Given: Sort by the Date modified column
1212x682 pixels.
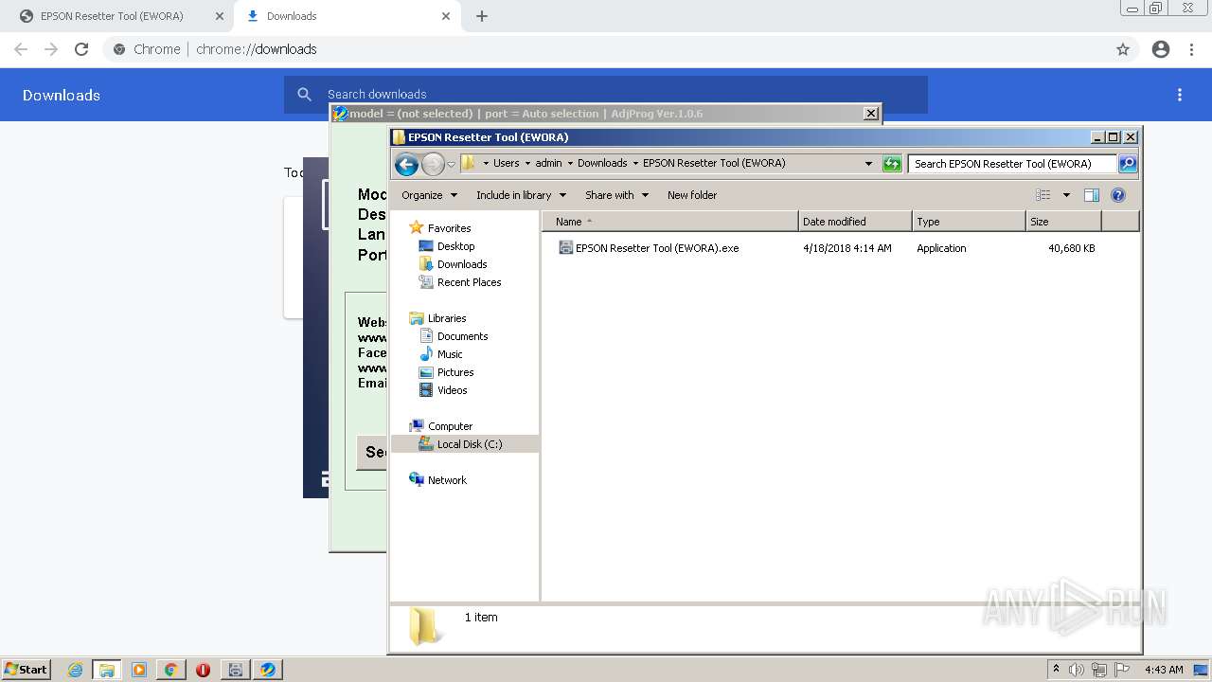Looking at the screenshot, I should [x=855, y=222].
